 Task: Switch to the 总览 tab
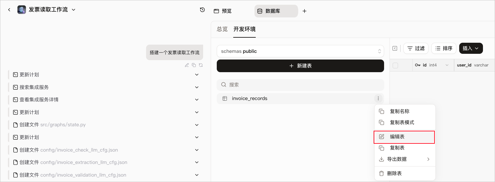coord(222,29)
